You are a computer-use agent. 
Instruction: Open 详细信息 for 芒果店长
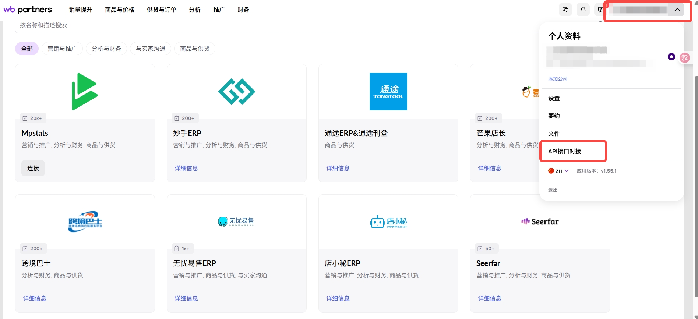point(490,168)
